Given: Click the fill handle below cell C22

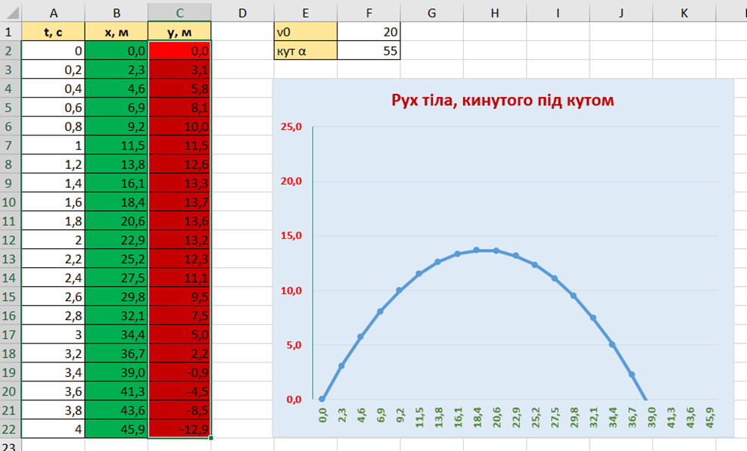Looking at the screenshot, I should point(210,437).
